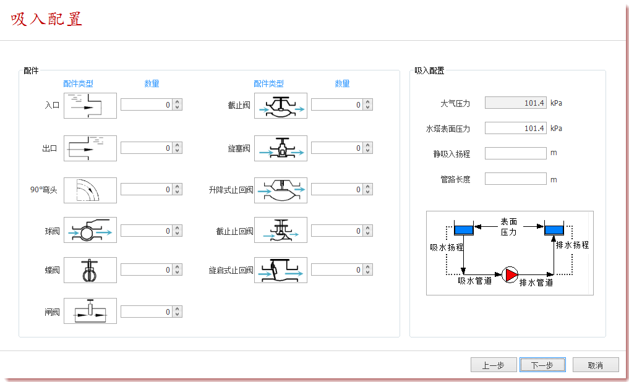Click the 90°弯头 elbow icon

[90, 190]
